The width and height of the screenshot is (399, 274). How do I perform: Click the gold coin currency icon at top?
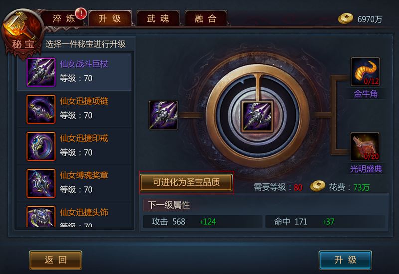(x=345, y=18)
